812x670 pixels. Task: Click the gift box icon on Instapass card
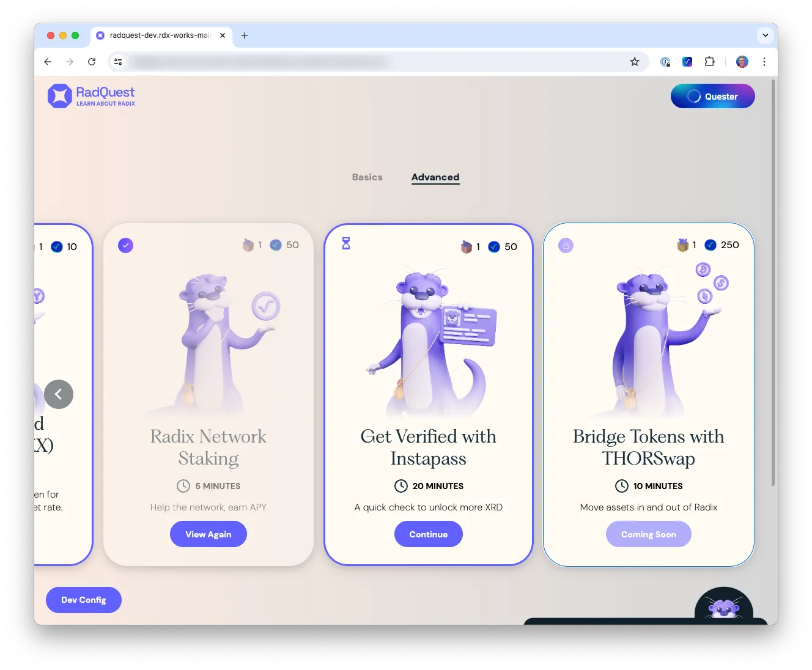tap(467, 247)
